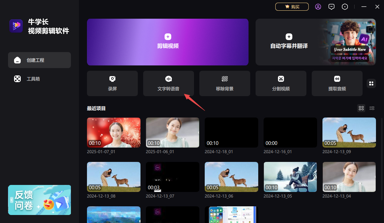
Task: Show more tools via grid icon
Action: click(371, 83)
